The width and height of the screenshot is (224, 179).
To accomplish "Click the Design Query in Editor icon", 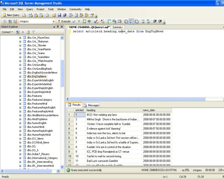I will 96,21.
